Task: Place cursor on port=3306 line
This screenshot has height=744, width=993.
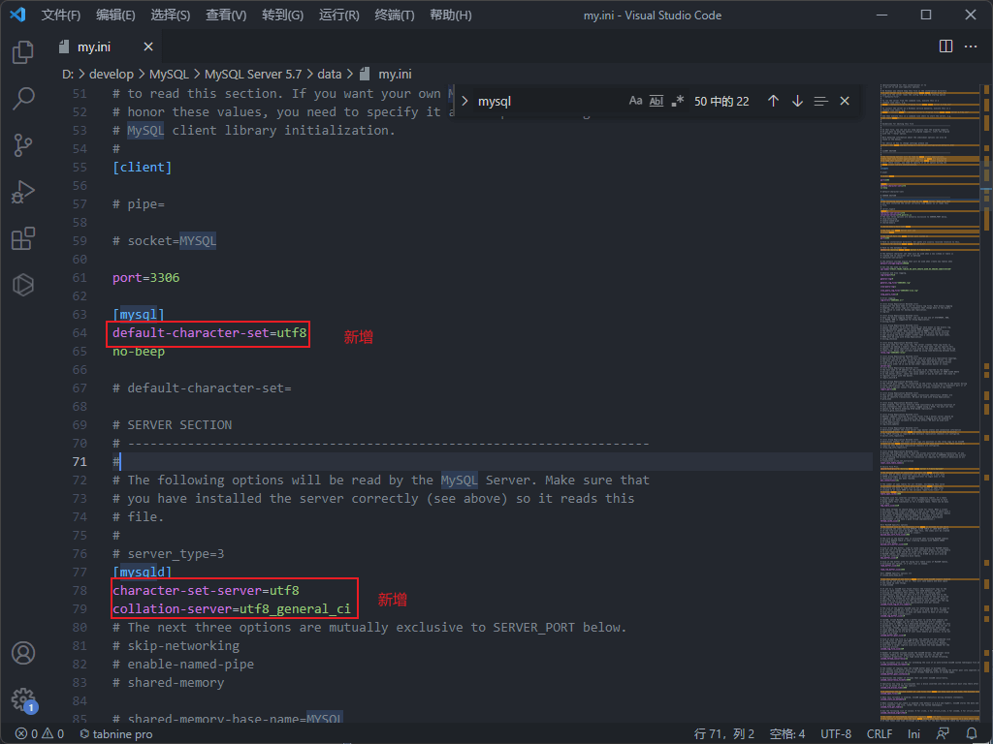Action: pos(145,278)
